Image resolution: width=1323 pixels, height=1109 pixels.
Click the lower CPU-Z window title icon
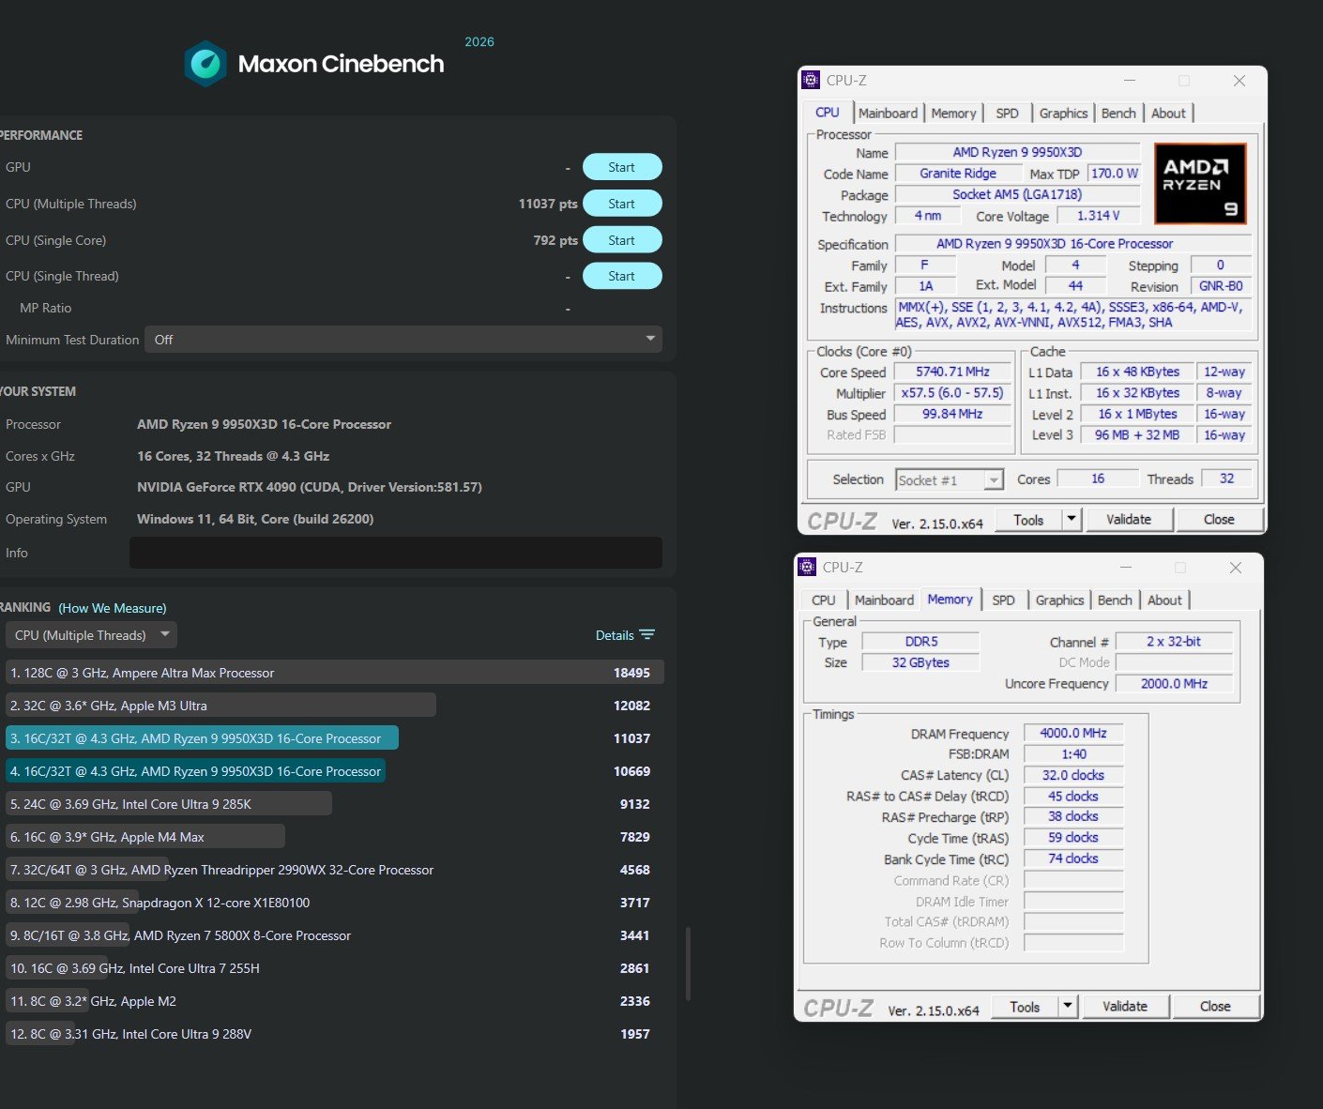click(807, 568)
